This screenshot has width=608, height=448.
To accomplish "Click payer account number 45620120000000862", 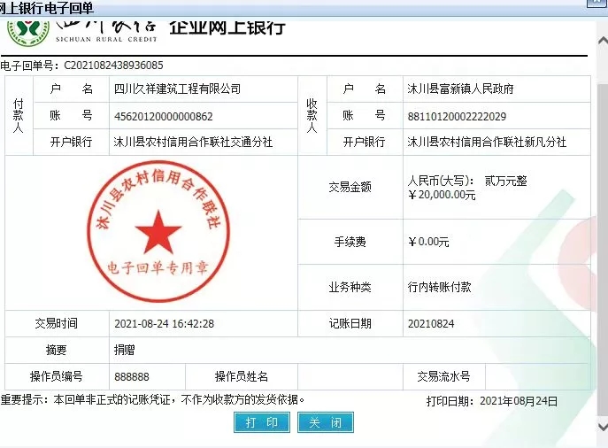I will 164,116.
